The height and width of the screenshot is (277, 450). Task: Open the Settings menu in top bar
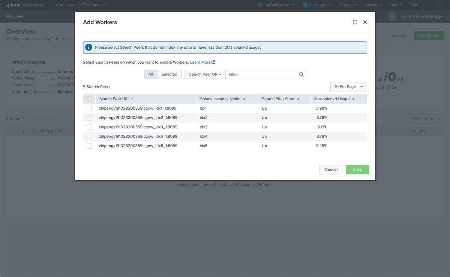[348, 5]
